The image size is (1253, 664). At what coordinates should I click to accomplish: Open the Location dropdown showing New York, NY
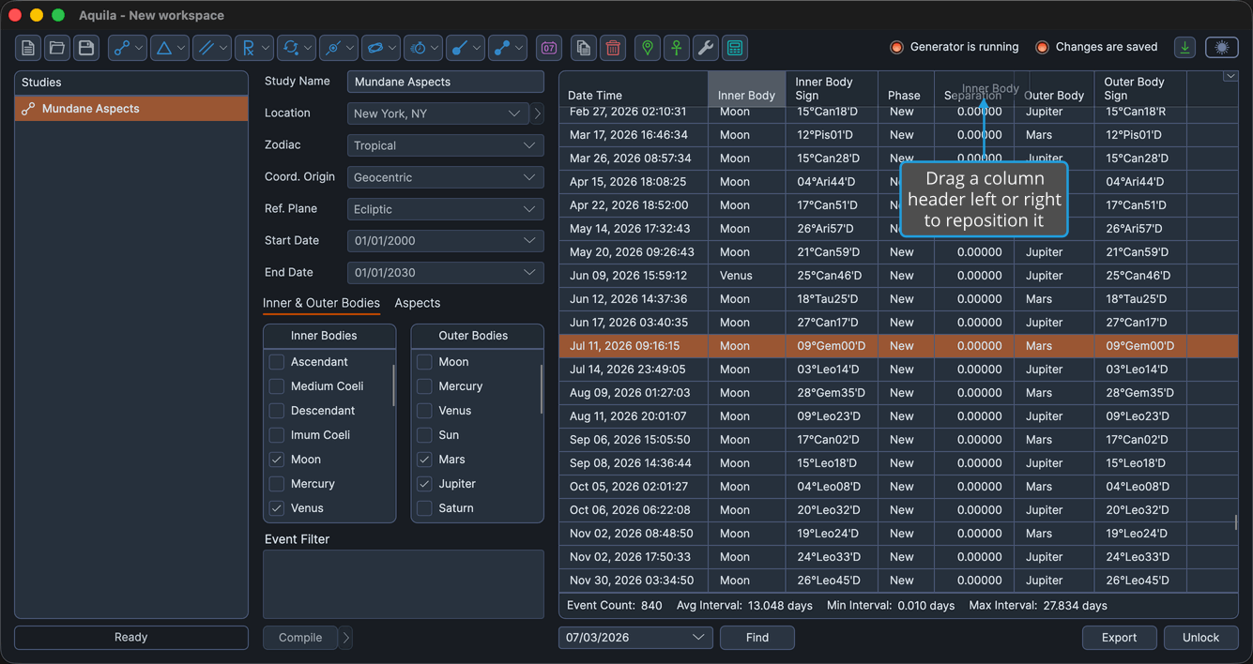coord(438,113)
